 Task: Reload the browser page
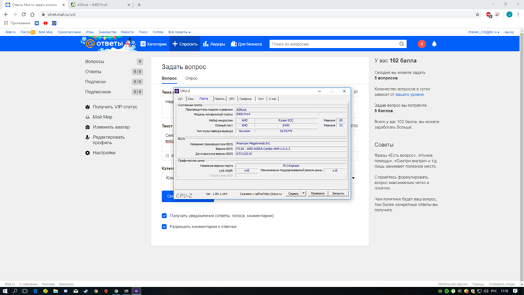24,14
